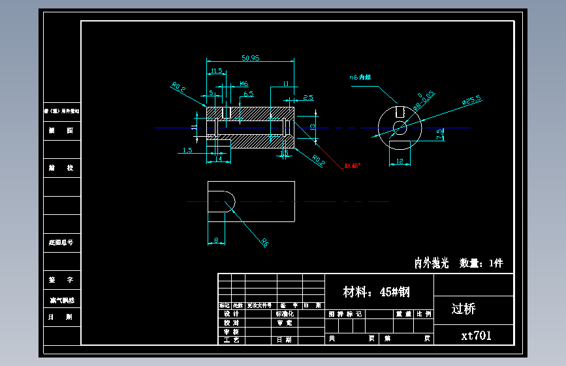Viewport: 566px width, 366px height.
Task: Select the part name "过桥"
Action: 464,309
